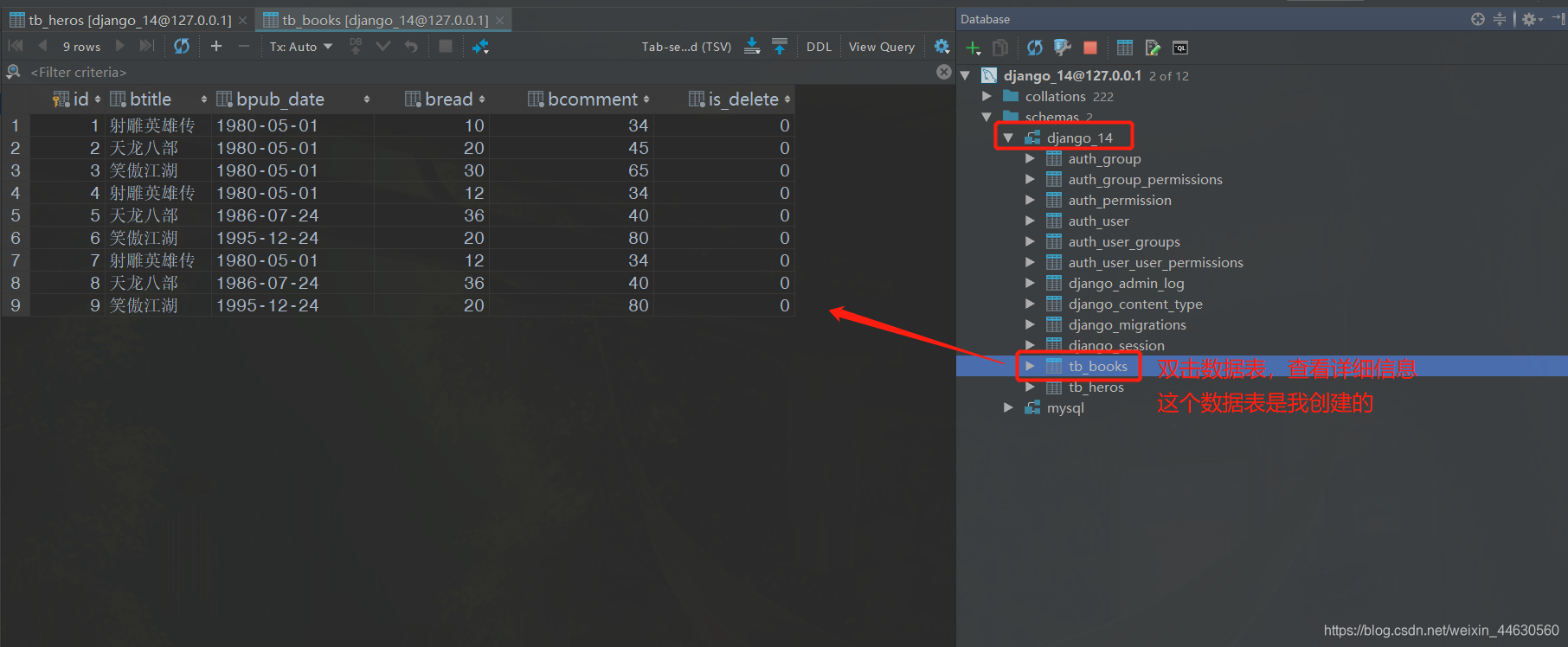This screenshot has height=647, width=1568.
Task: Select the auth_permission table
Action: (x=1119, y=200)
